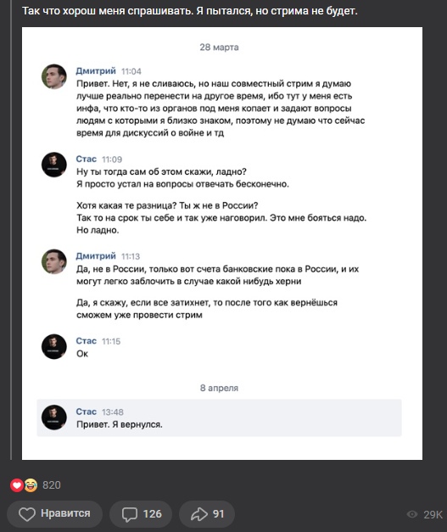Click the red heart reaction emoji
Viewport: 447px width, 532px height.
17,485
